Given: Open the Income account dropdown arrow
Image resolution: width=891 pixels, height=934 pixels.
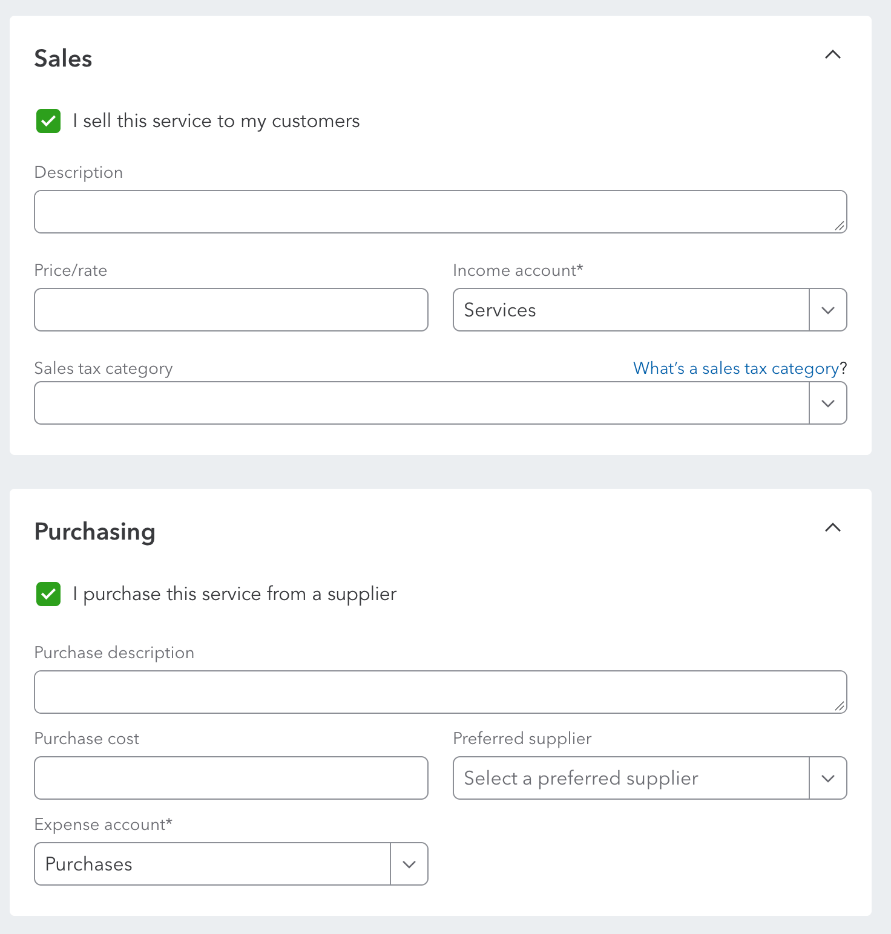Looking at the screenshot, I should coord(828,310).
